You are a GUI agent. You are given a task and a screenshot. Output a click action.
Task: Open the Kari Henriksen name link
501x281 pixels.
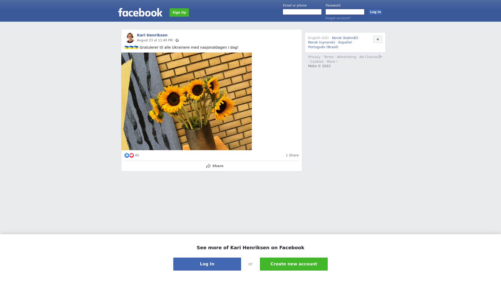click(152, 35)
